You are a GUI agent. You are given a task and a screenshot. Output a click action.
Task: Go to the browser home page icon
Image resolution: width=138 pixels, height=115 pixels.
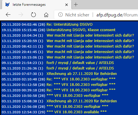click(x=46, y=15)
